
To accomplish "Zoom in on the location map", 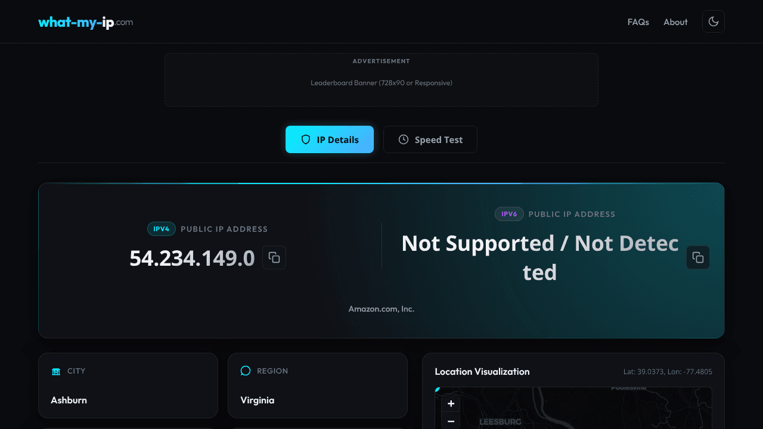I will [451, 404].
